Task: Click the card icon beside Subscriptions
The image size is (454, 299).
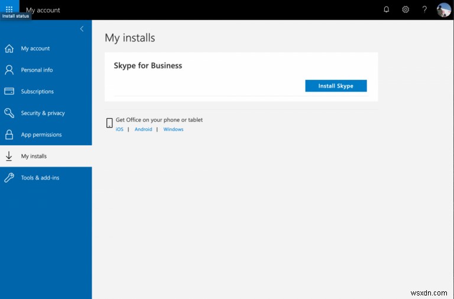Action: pyautogui.click(x=9, y=91)
